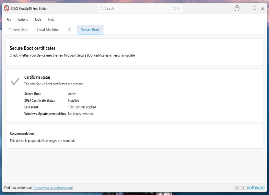Click the certificate status checkmark icon
This screenshot has width=269, height=195.
15,81
